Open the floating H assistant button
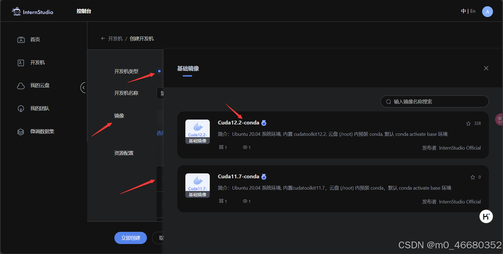 tap(486, 216)
